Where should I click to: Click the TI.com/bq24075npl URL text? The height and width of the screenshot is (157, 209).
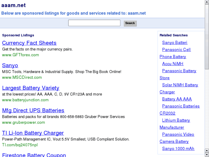click(x=20, y=145)
